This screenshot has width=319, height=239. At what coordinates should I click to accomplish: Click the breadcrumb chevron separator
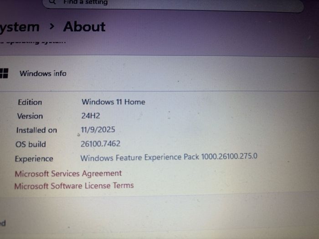(x=52, y=26)
